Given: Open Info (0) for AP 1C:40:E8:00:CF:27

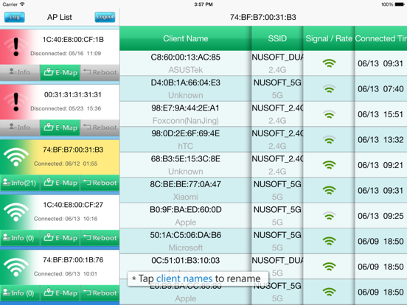Looking at the screenshot, I should click(20, 238).
